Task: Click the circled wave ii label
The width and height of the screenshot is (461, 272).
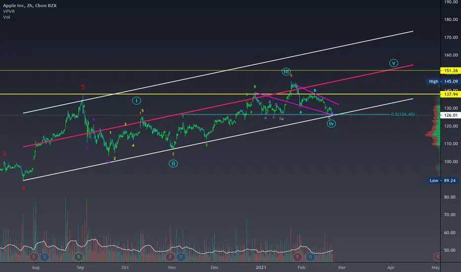Action: point(173,164)
